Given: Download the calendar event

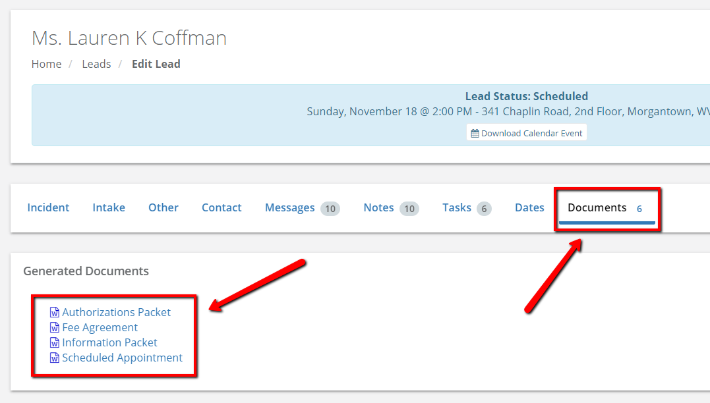Looking at the screenshot, I should (527, 133).
